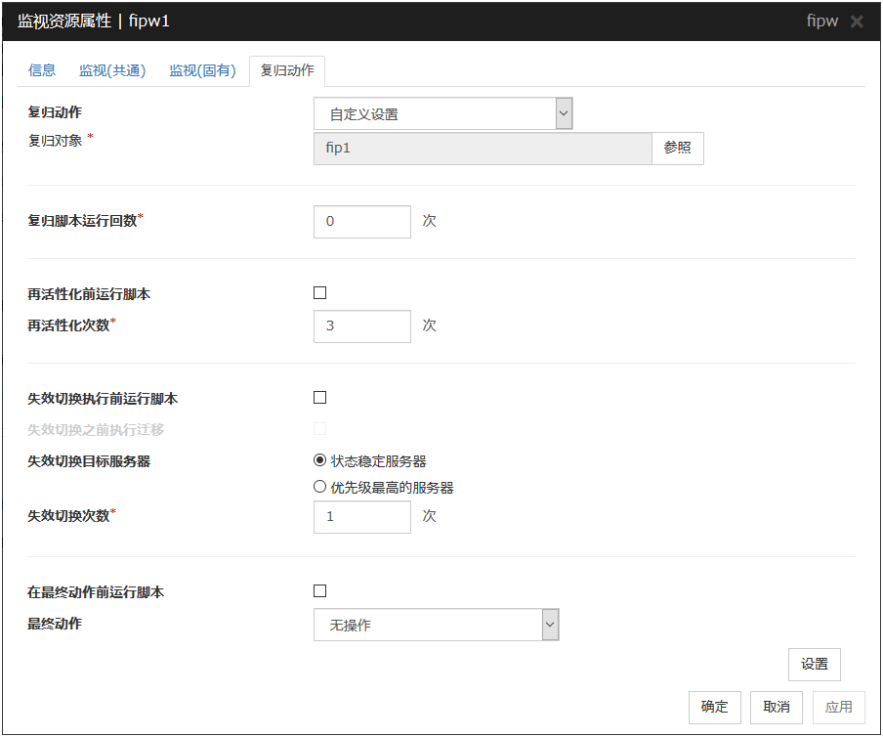The height and width of the screenshot is (737, 883).
Task: Check 在最终动作前运行脚本 checkbox
Action: click(319, 591)
